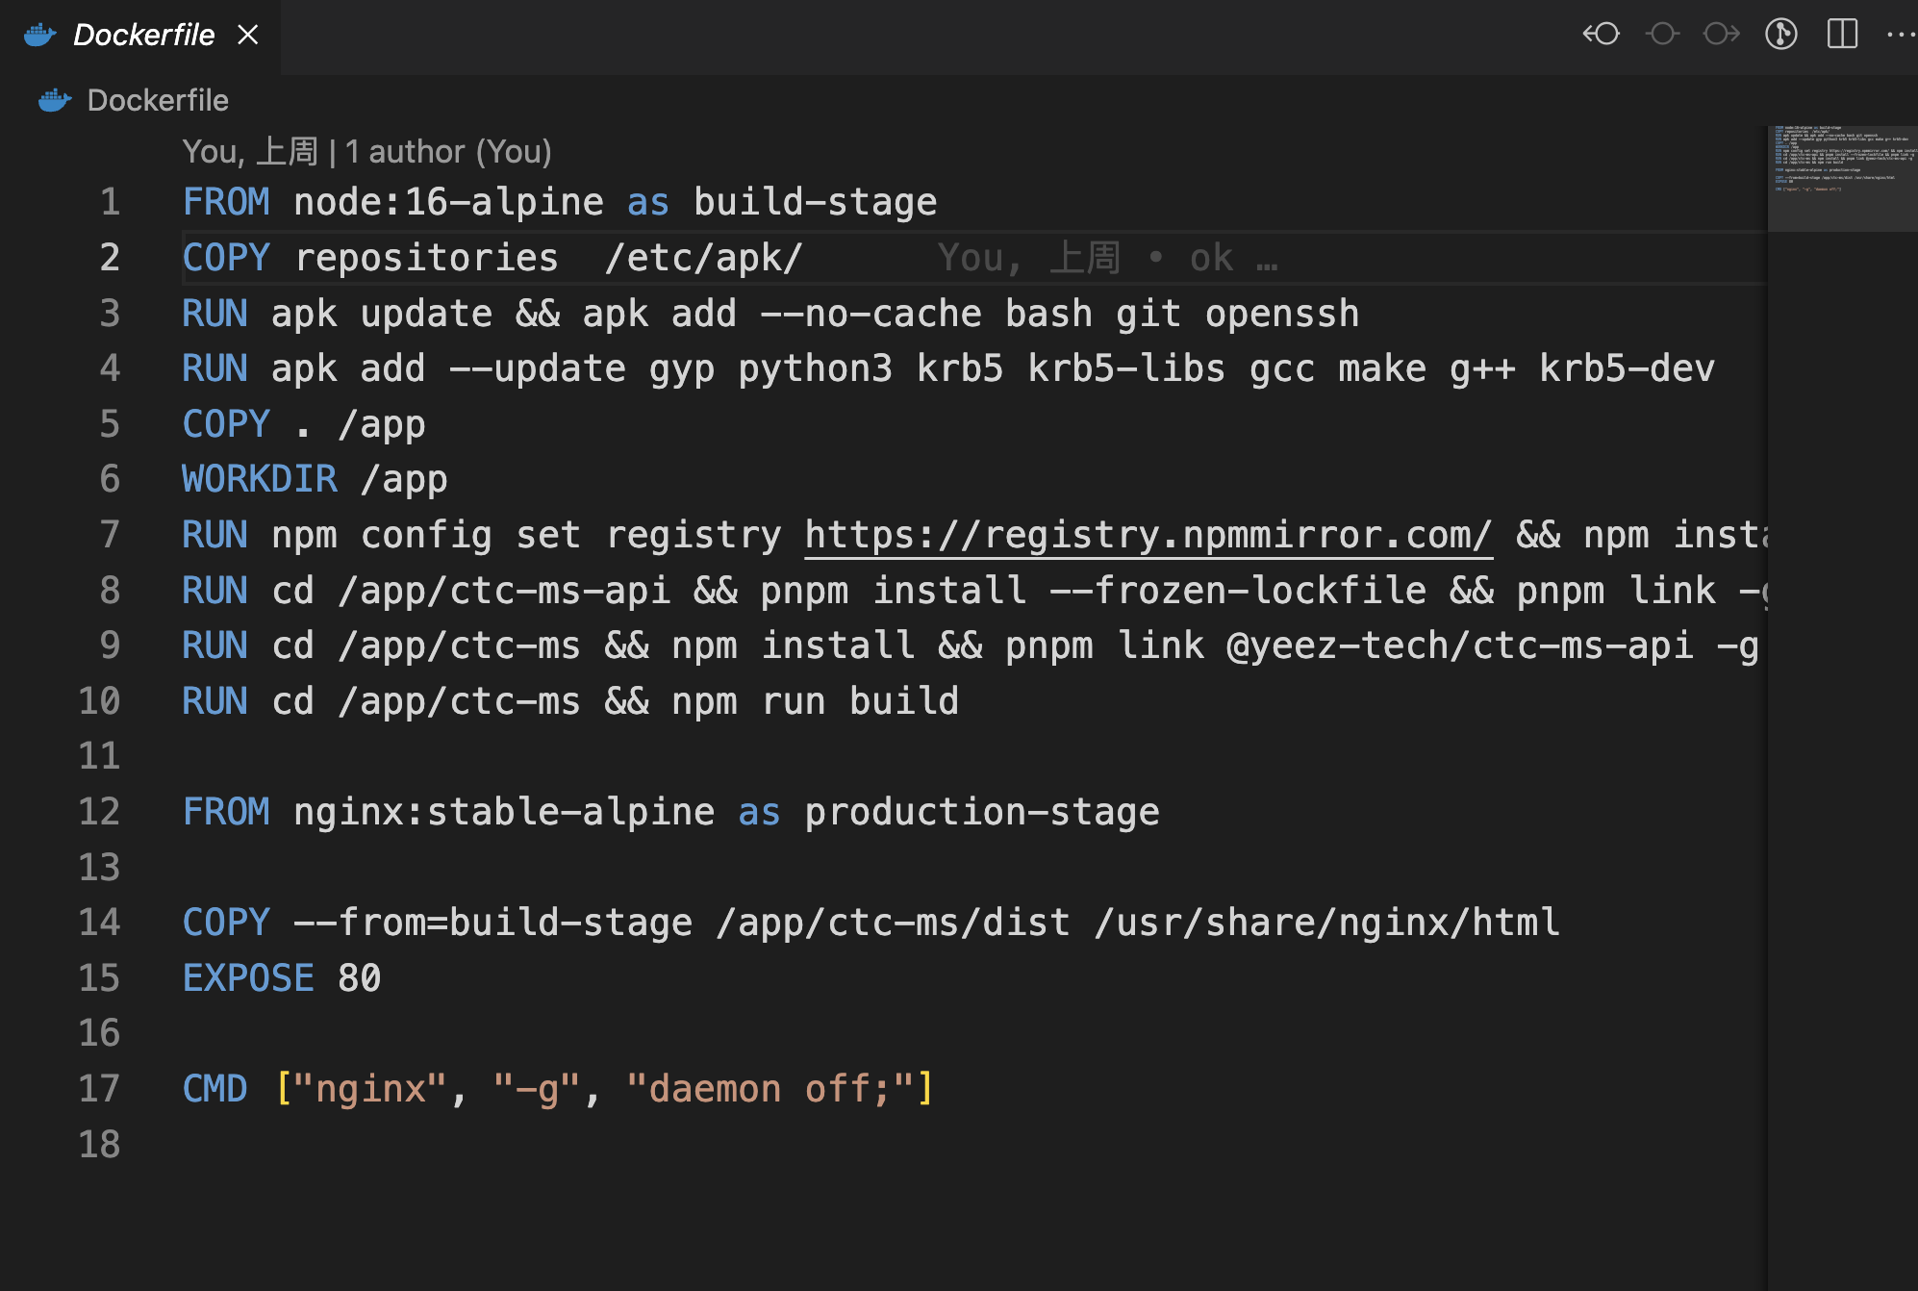Click line number 17 in gutter
Viewport: 1918px width, 1291px height.
99,1089
